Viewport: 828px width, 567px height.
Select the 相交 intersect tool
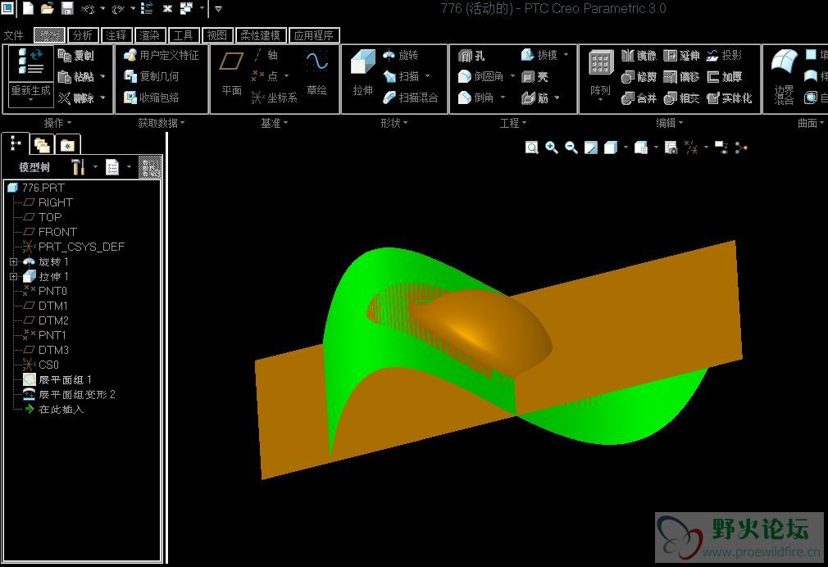point(682,98)
